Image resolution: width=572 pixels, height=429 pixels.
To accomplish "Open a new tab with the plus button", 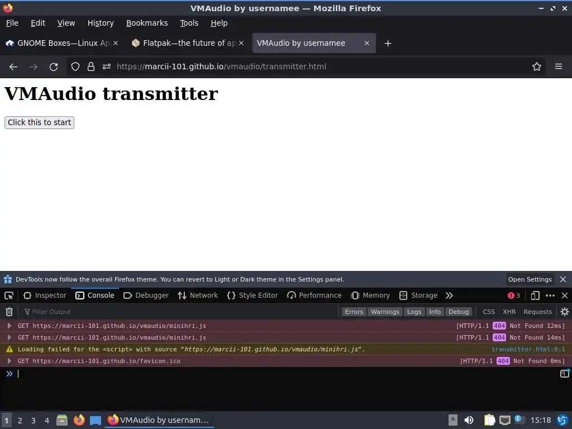I will pyautogui.click(x=388, y=44).
